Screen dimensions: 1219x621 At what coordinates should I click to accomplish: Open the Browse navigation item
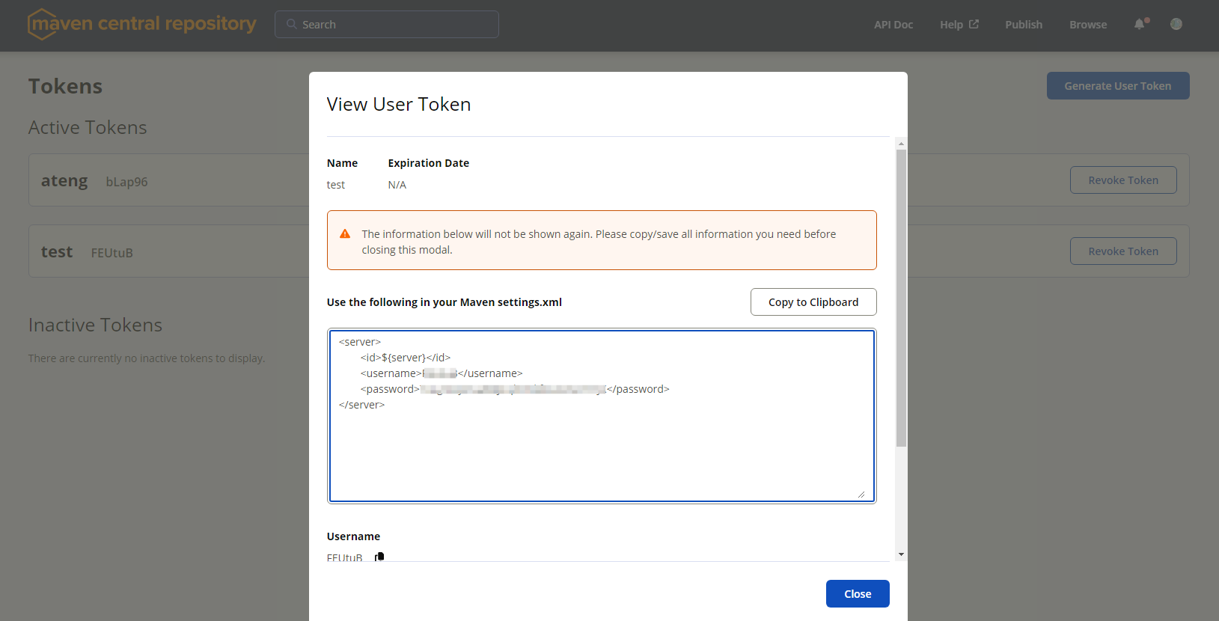click(x=1088, y=25)
